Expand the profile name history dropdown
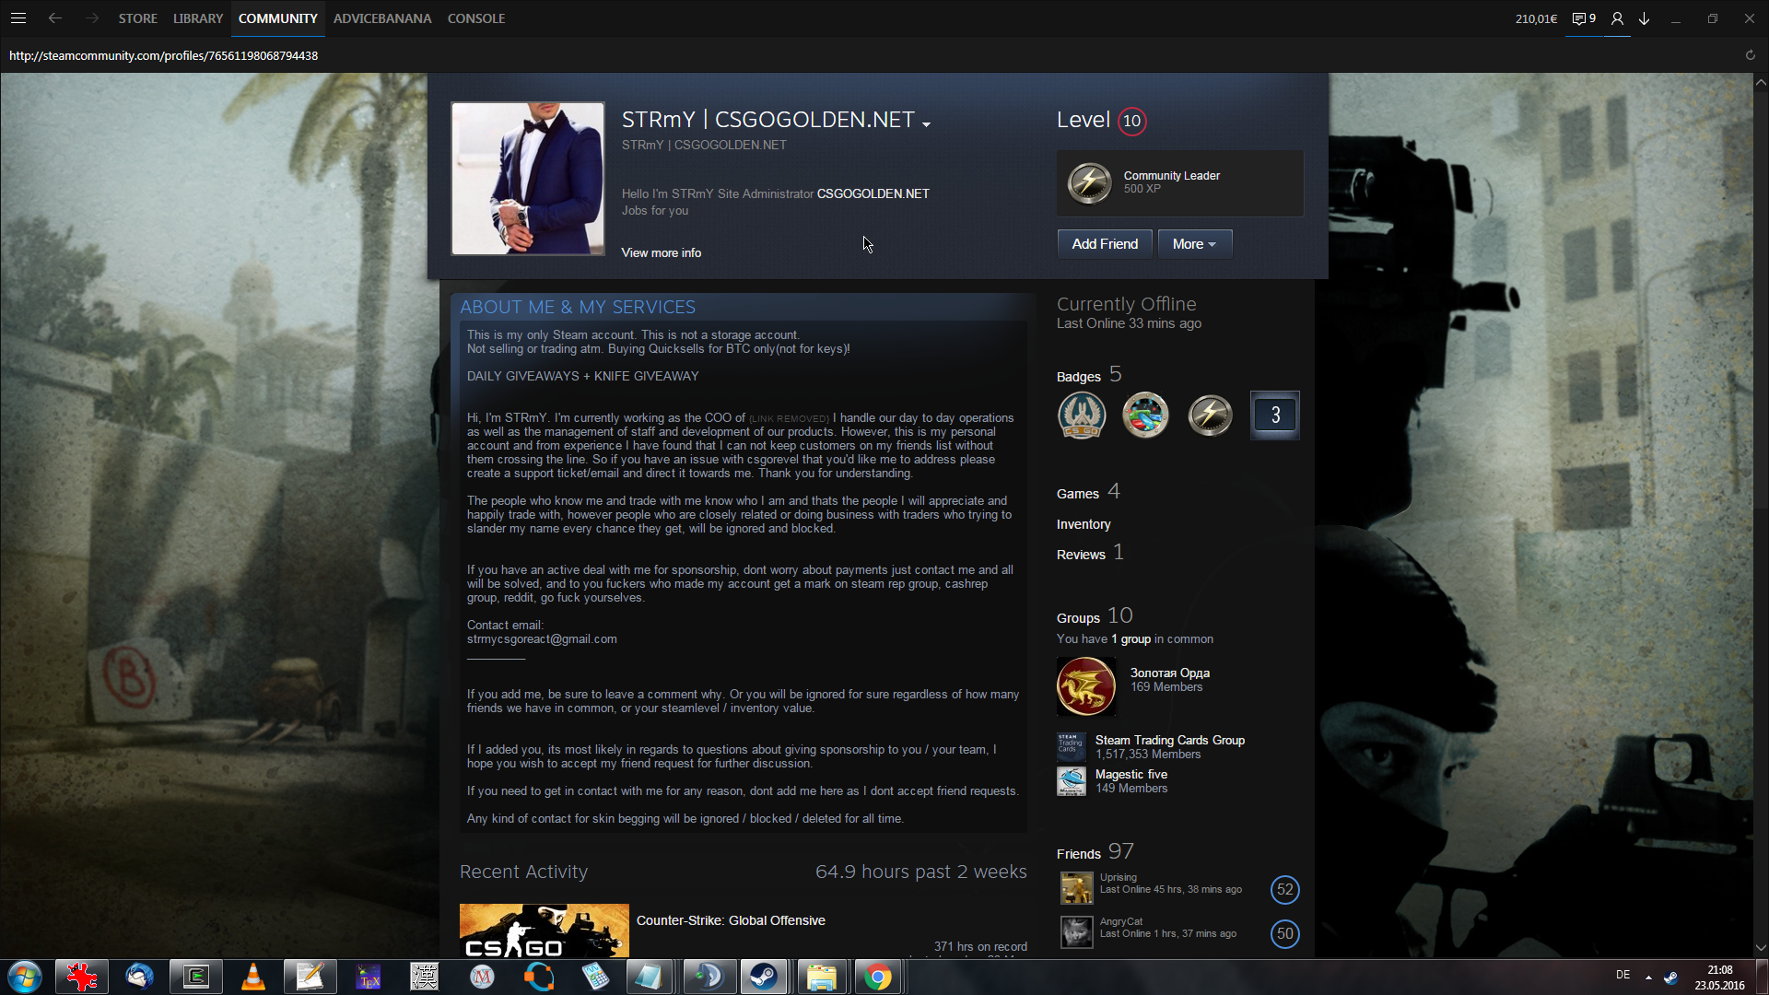 926,123
